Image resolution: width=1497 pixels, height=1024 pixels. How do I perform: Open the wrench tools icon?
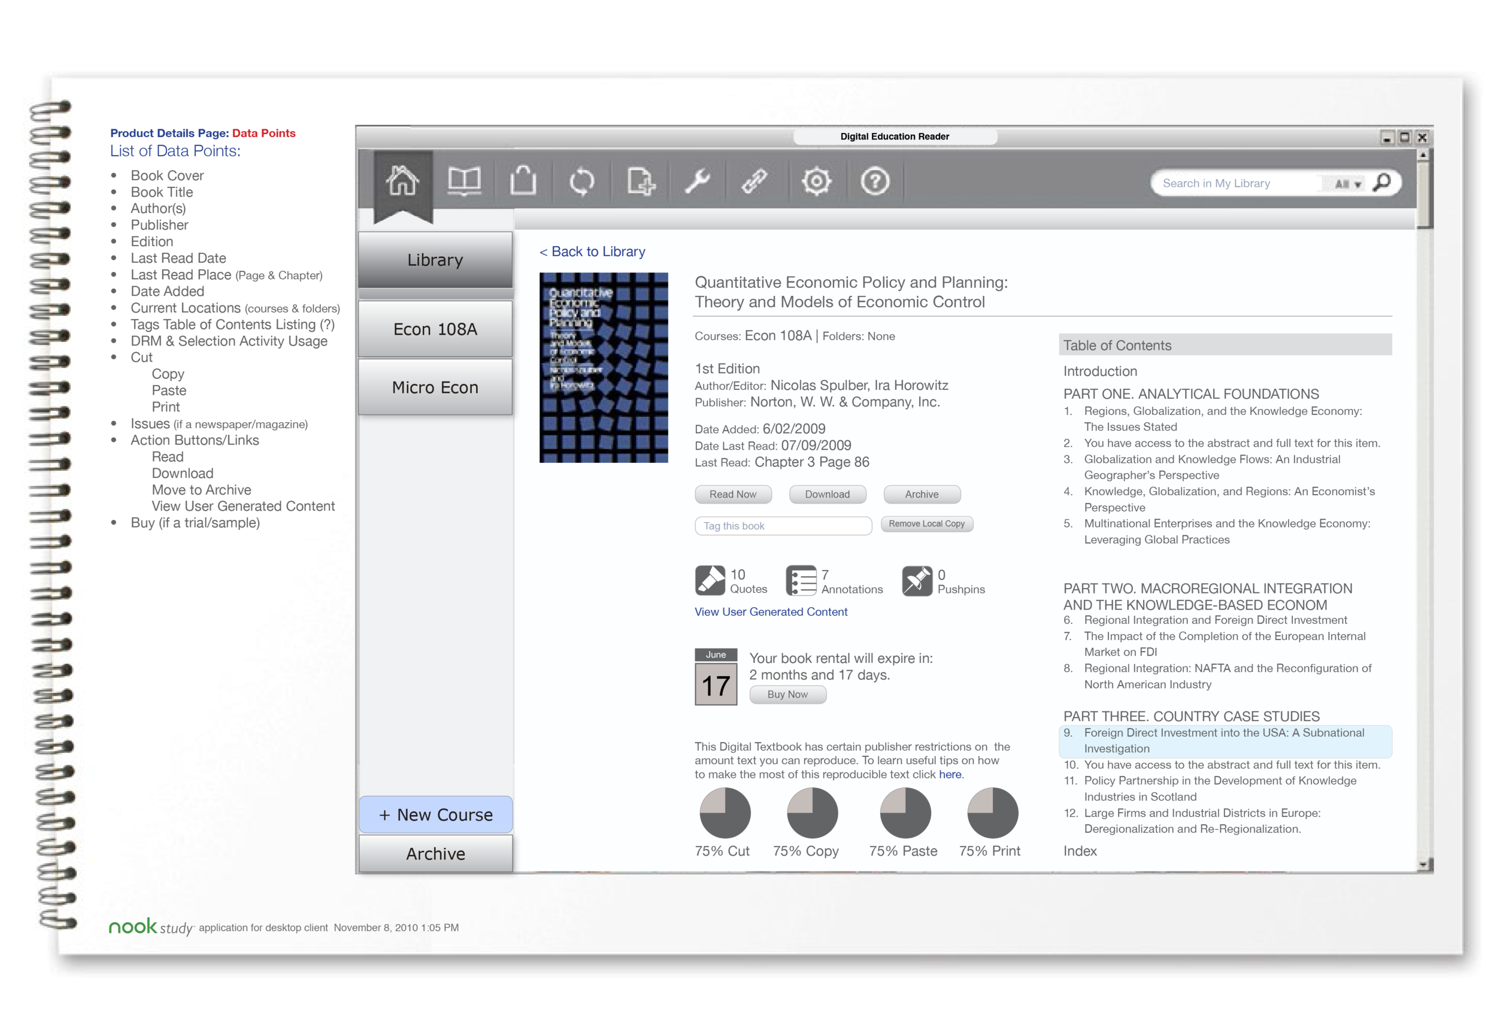[698, 181]
